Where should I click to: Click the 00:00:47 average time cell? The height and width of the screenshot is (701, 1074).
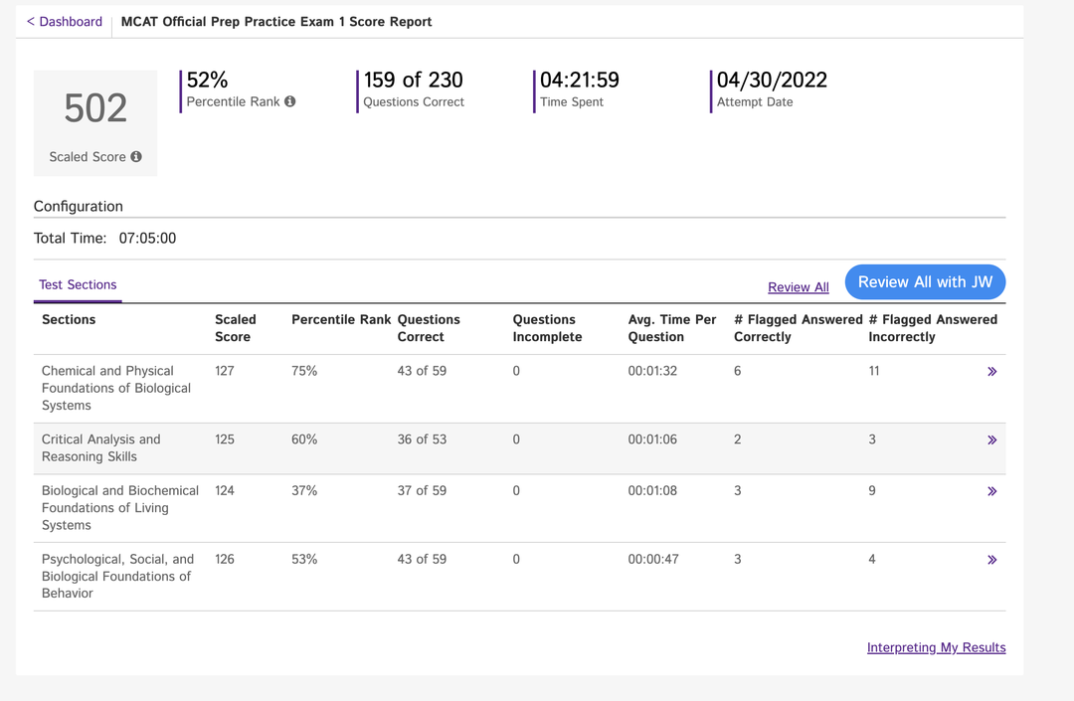653,559
